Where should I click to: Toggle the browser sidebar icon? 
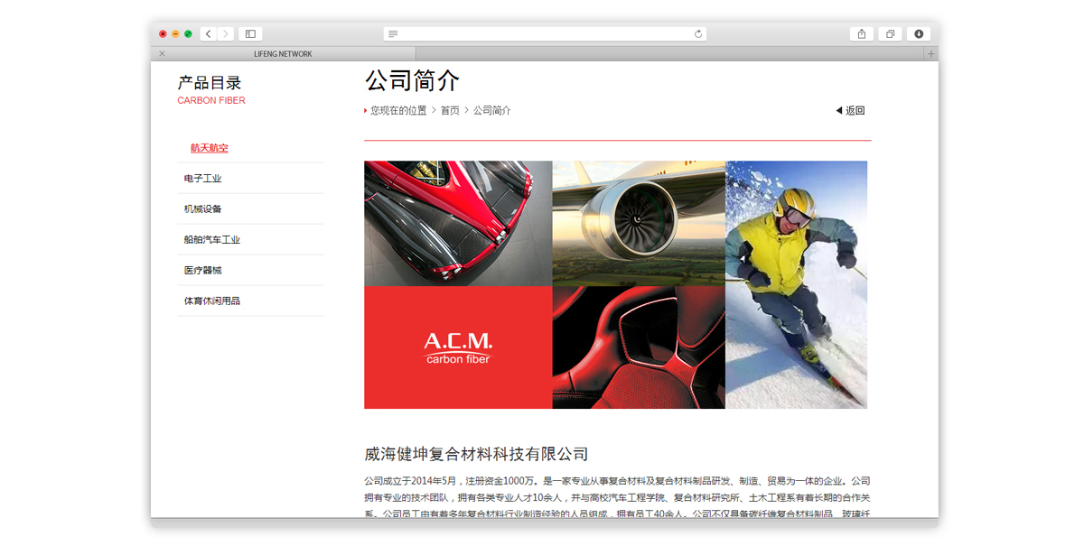click(250, 33)
